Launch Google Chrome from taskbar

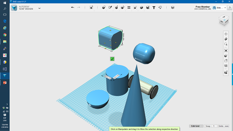[x=5, y=35]
